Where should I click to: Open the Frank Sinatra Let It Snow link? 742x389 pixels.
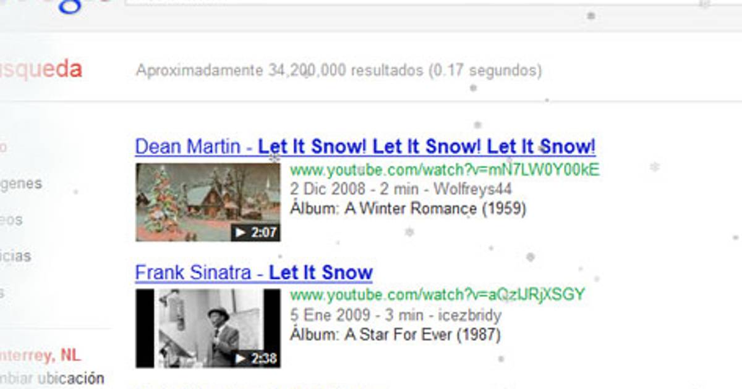point(254,272)
